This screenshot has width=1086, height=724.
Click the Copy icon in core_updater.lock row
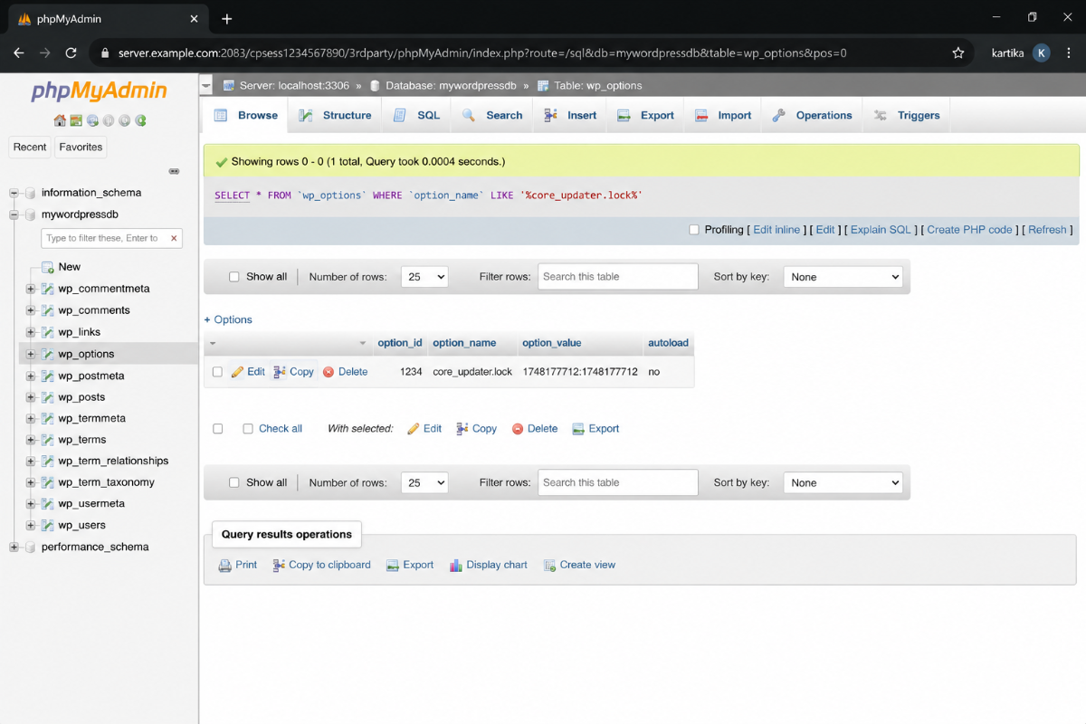(x=280, y=372)
